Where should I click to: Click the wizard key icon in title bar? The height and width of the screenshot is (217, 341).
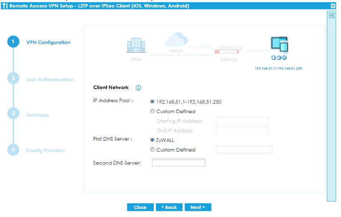[x=4, y=6]
